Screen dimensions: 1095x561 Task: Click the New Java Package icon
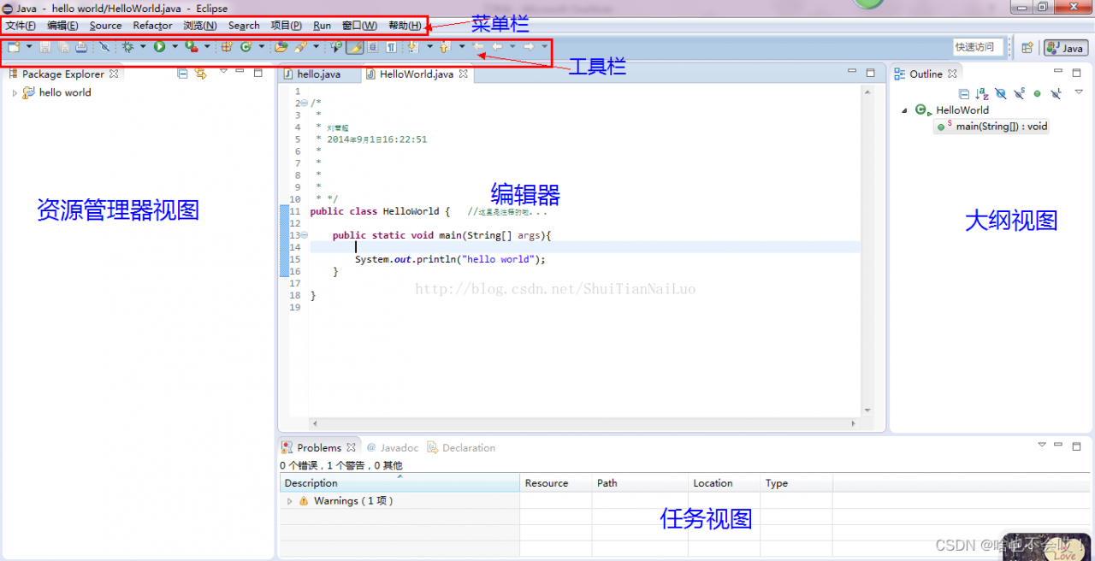coord(227,47)
